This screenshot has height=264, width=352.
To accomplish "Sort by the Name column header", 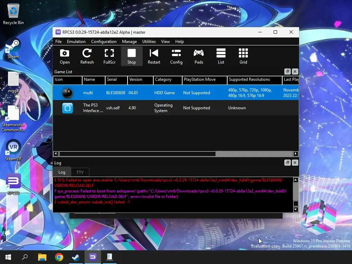I will (93, 80).
